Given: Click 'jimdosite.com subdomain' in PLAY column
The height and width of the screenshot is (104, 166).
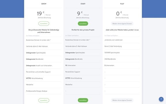Looking at the screenshot, I should [x=114, y=40].
